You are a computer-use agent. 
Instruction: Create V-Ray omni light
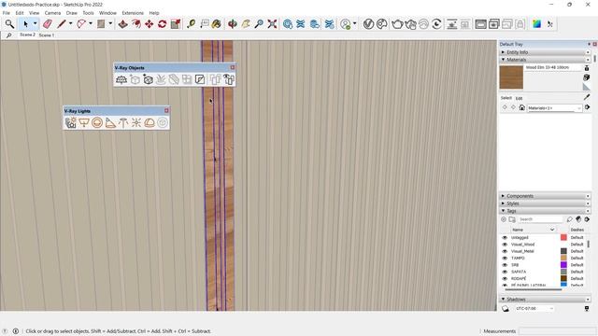[136, 122]
